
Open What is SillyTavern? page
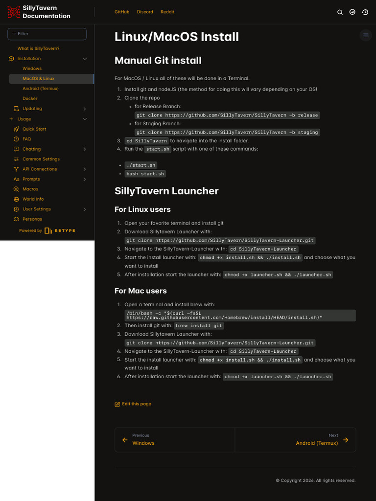click(38, 48)
